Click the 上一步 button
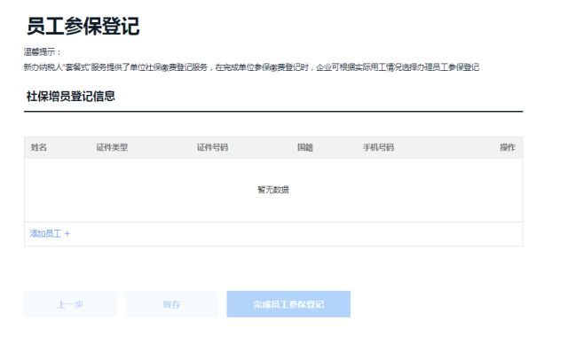 point(70,304)
